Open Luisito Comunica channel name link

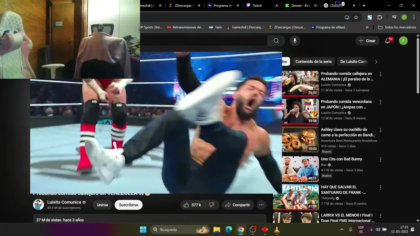coord(64,202)
